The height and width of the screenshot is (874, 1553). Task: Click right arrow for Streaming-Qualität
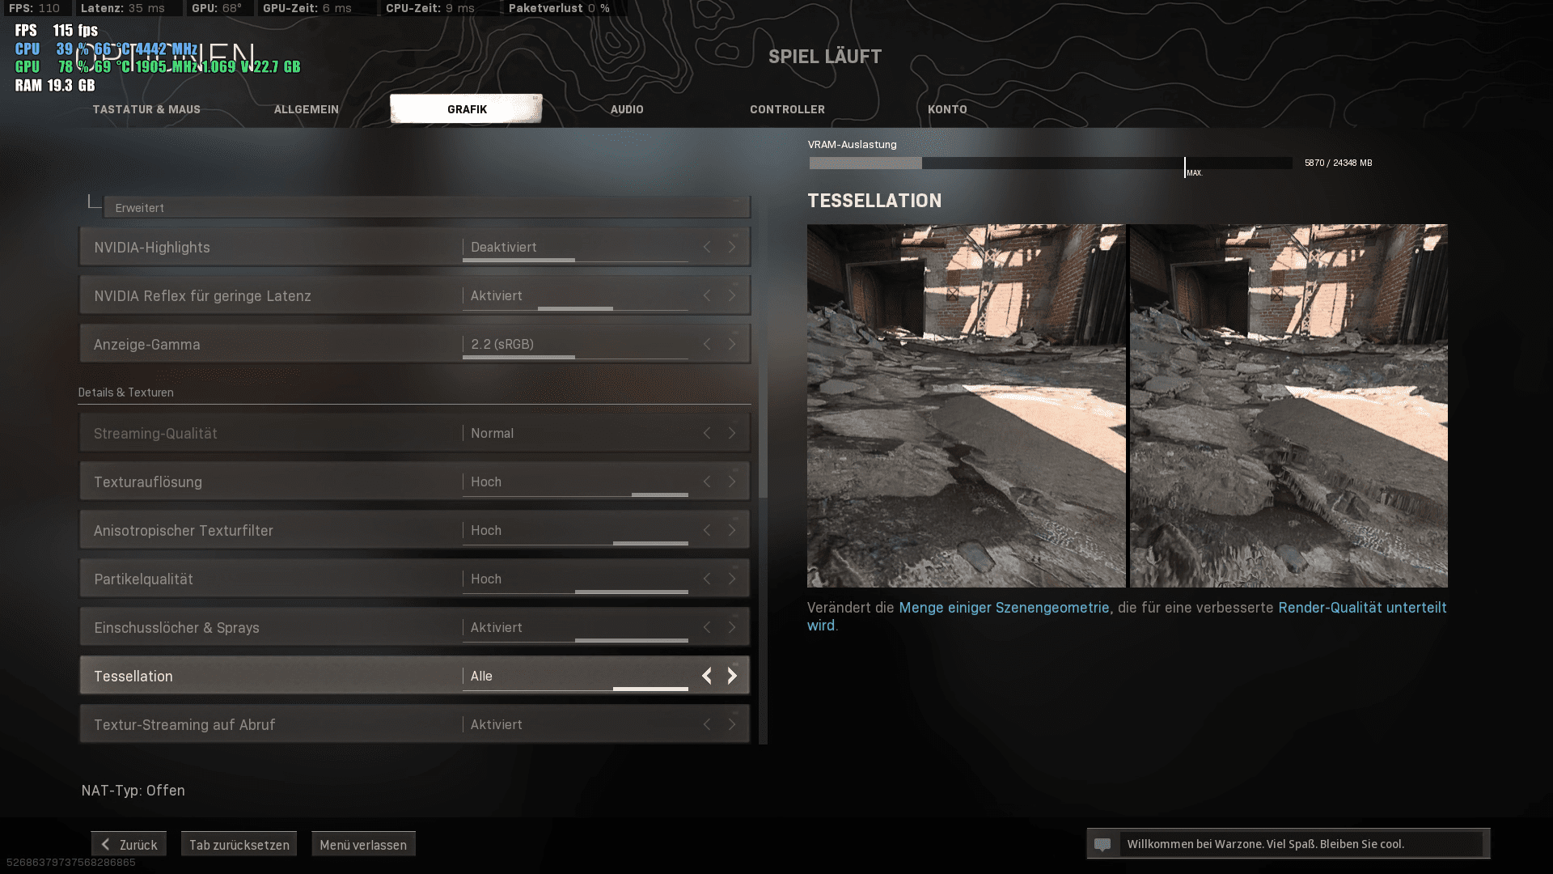pyautogui.click(x=732, y=433)
